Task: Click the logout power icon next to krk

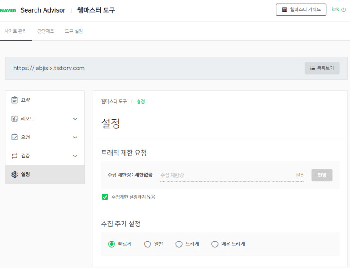Action: [x=344, y=9]
